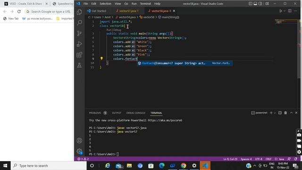Screen dimensions: 302x170
Task: Add a new terminal with plus icon
Action: 271,113
